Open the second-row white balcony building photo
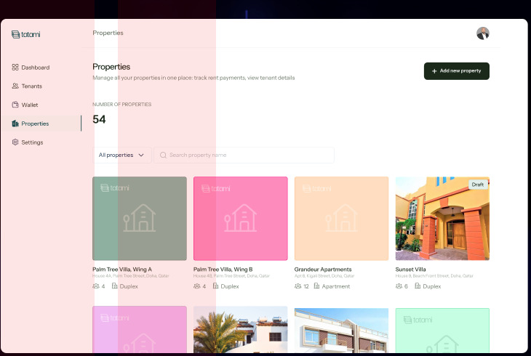The height and width of the screenshot is (356, 531). pyautogui.click(x=341, y=331)
